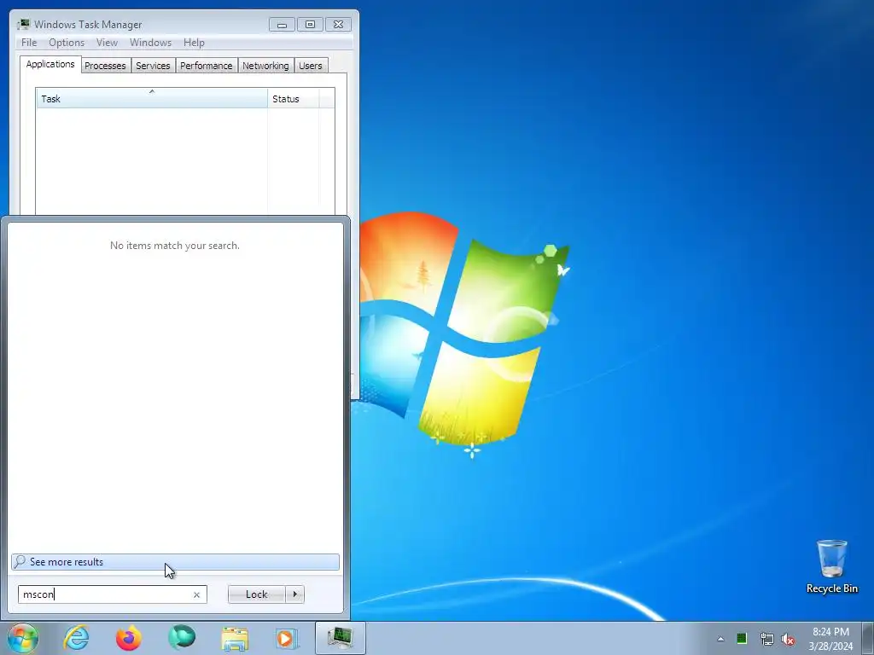Close the Task Manager window
This screenshot has width=874, height=655.
coord(338,25)
